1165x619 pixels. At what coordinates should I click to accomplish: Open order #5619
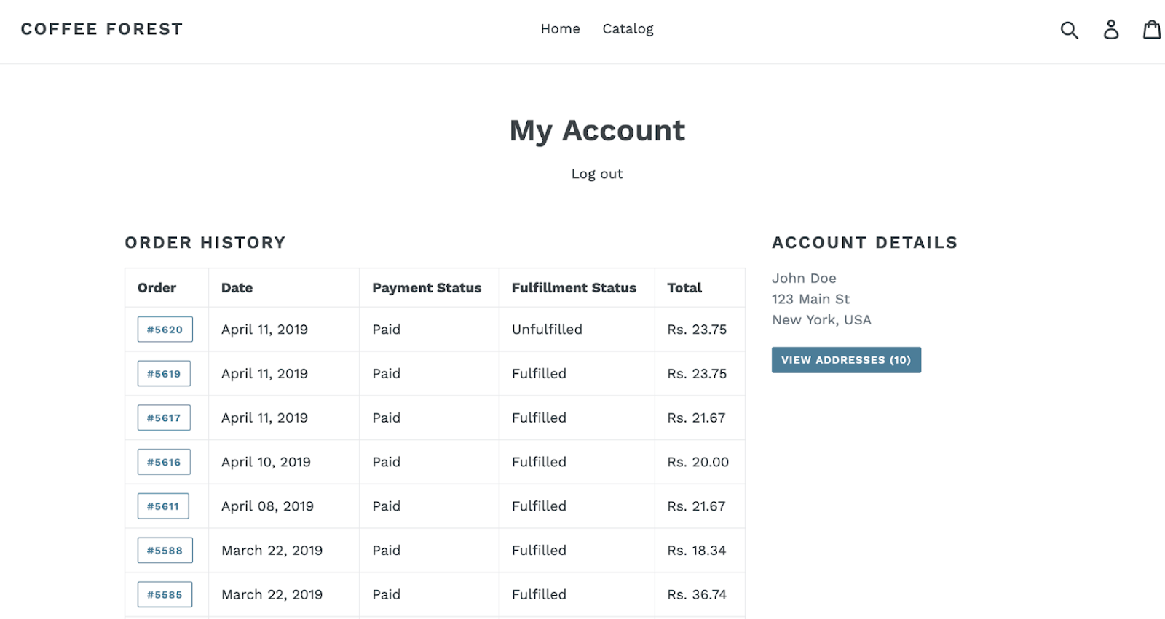coord(164,374)
